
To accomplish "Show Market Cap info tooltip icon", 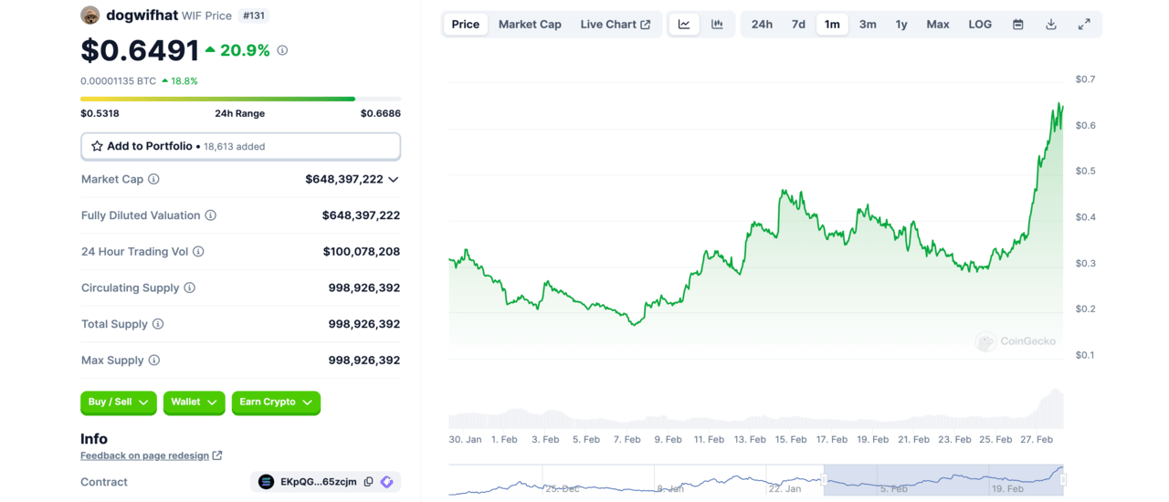I will pyautogui.click(x=153, y=179).
